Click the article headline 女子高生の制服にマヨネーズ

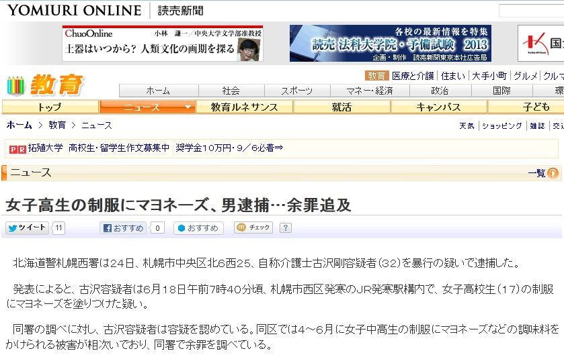click(x=178, y=205)
